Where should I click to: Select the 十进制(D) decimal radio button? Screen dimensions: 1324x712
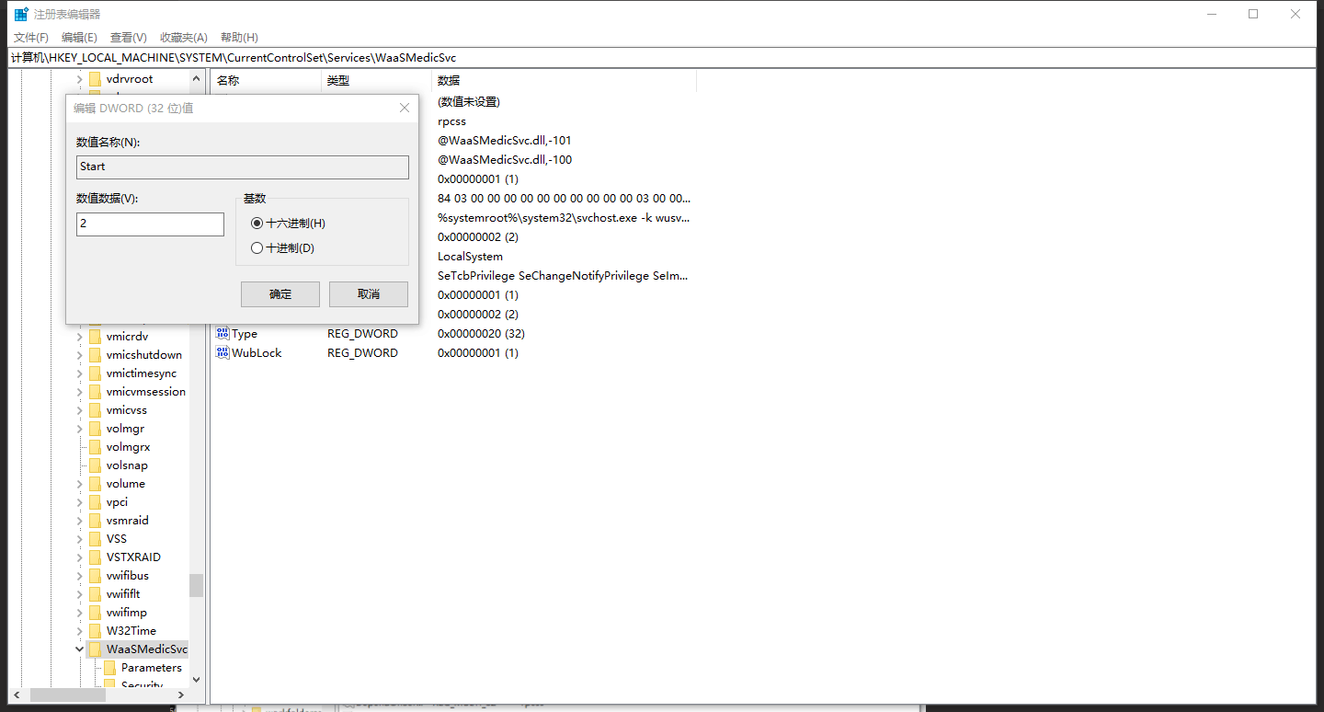point(257,248)
